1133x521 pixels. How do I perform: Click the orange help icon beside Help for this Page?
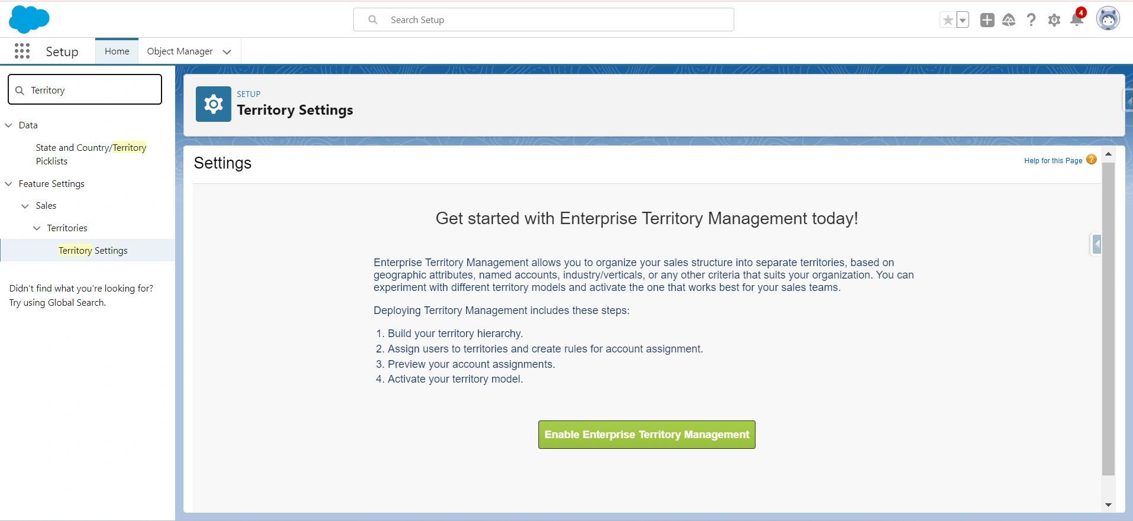[x=1092, y=160]
